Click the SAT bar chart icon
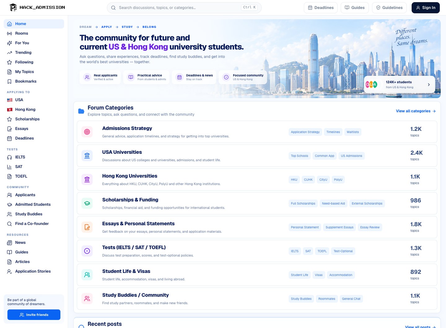The image size is (446, 328). tap(10, 167)
